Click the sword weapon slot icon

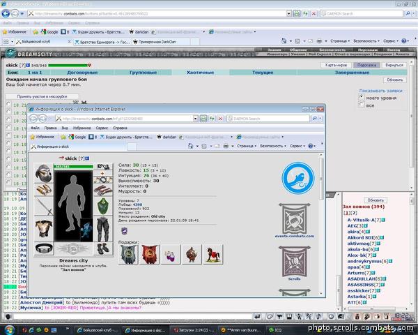tap(44, 207)
